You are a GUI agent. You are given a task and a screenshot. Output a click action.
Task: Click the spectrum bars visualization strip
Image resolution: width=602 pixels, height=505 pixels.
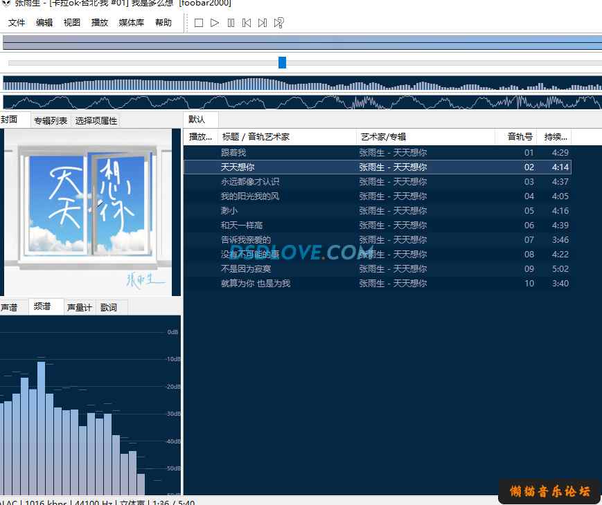[302, 83]
